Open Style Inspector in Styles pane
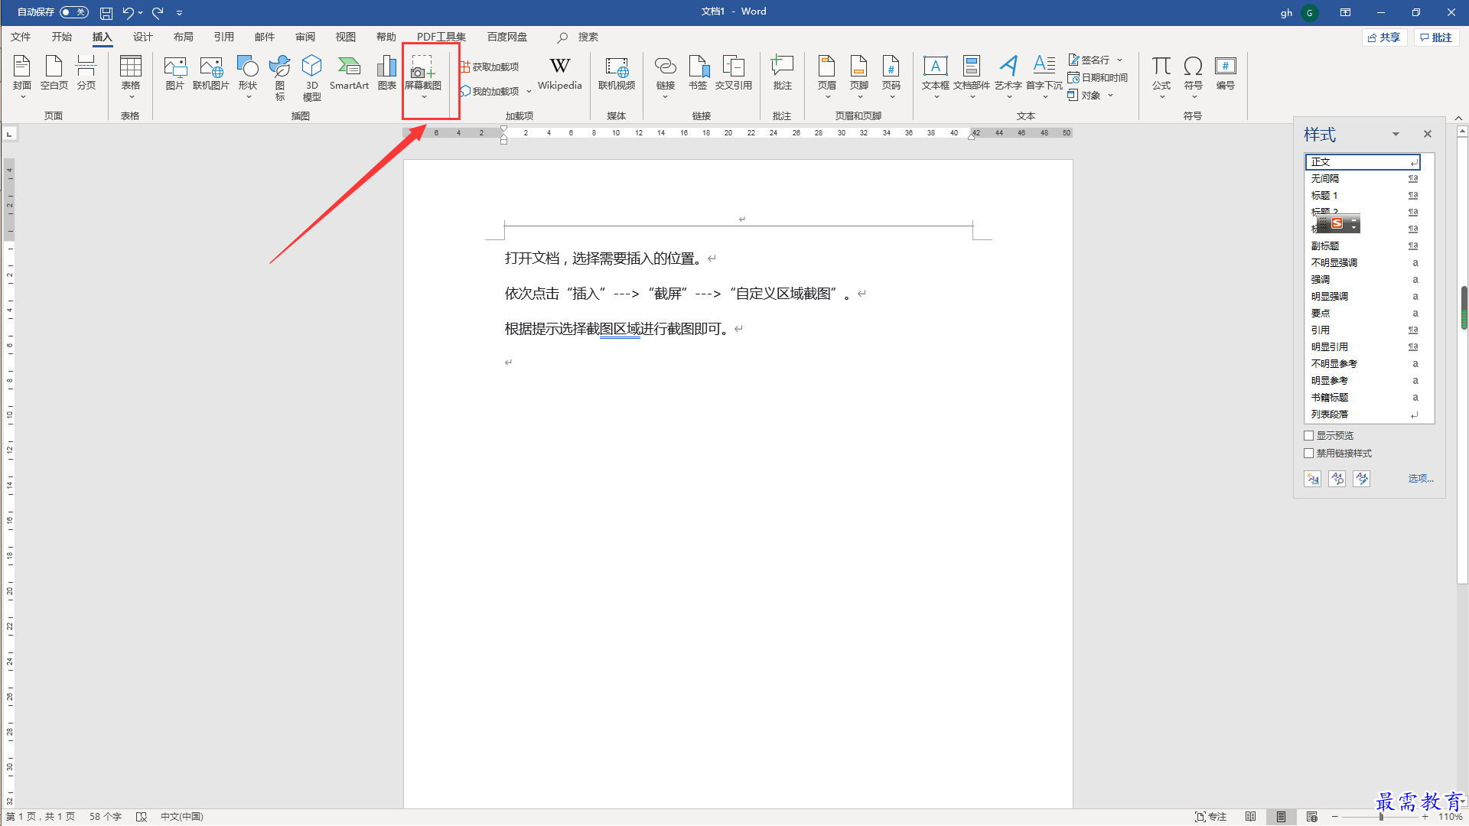The width and height of the screenshot is (1469, 826). [x=1337, y=479]
